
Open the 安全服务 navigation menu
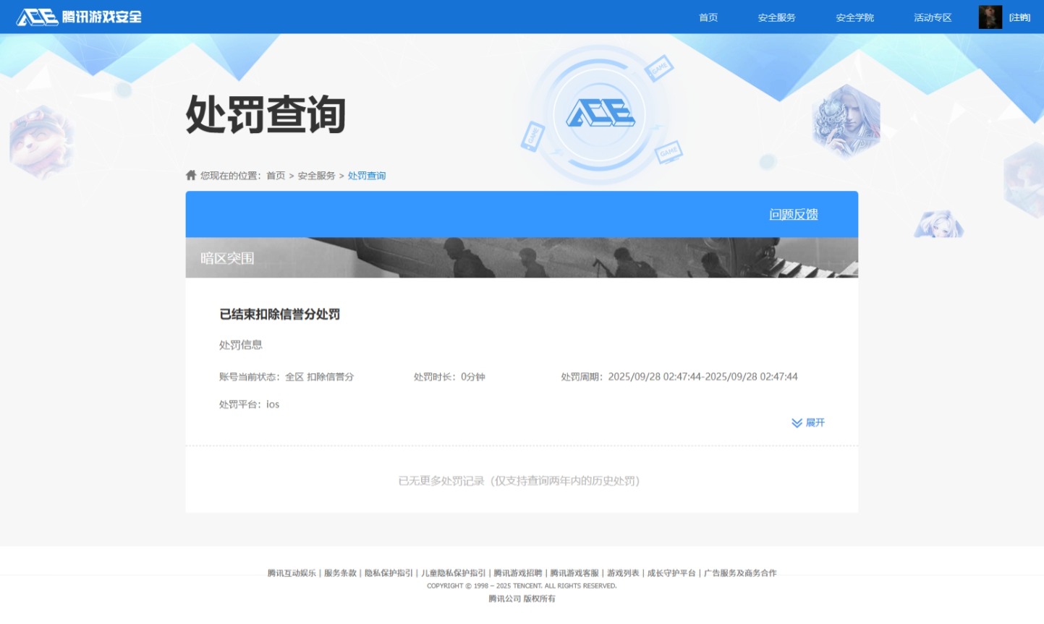pos(776,17)
